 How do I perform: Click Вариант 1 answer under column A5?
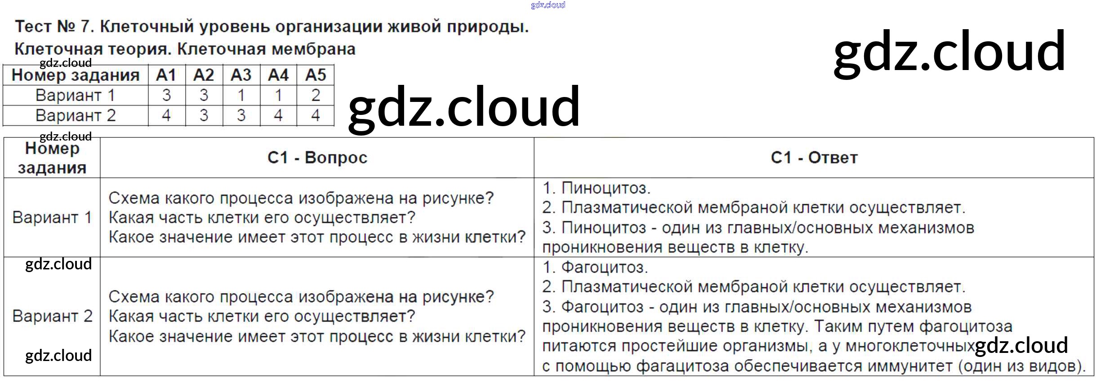(x=315, y=95)
